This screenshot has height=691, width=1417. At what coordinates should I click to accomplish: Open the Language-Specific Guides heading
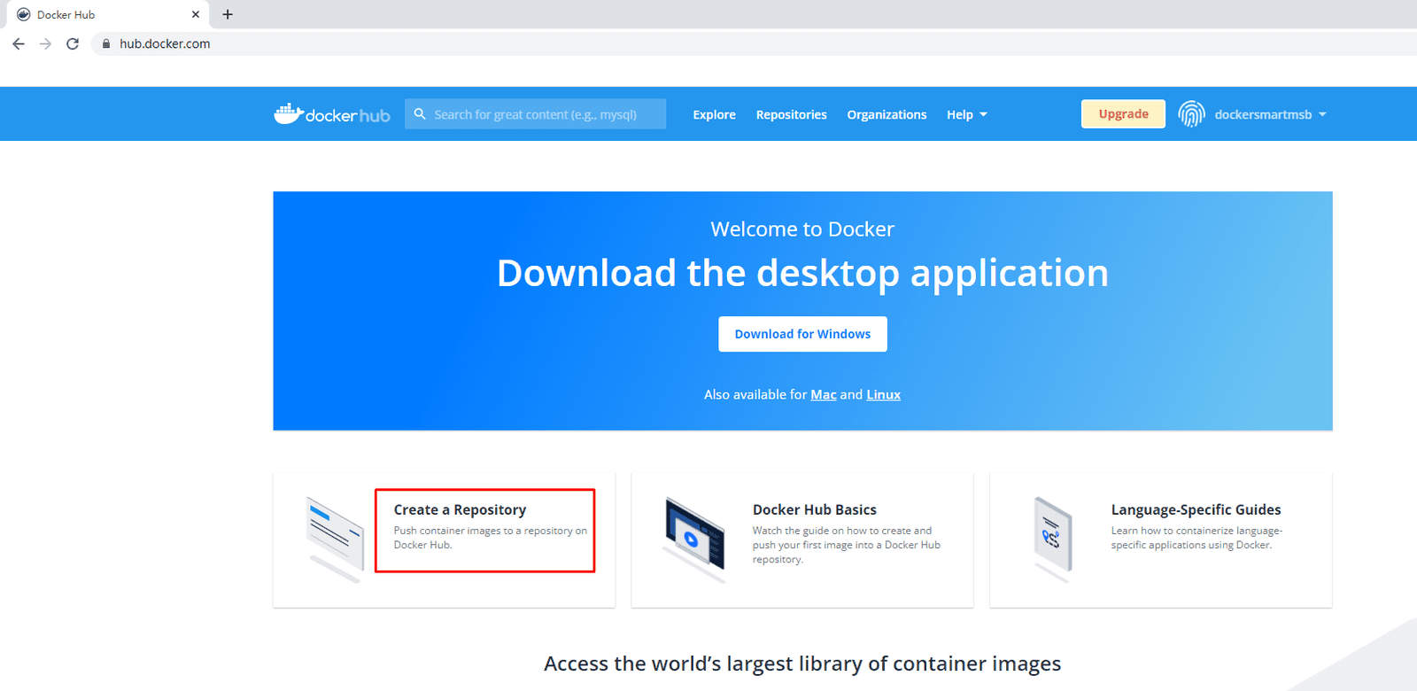[1196, 509]
